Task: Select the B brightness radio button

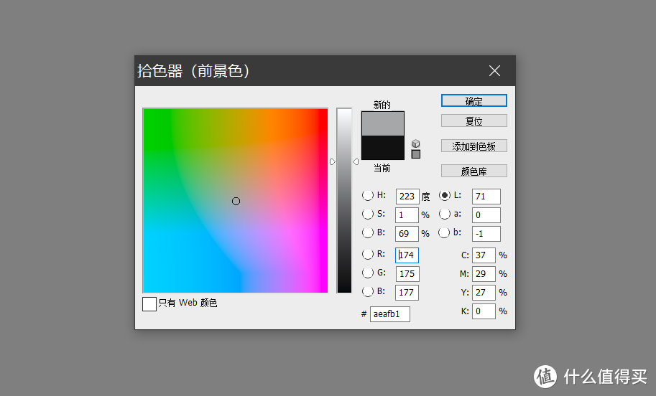Action: point(368,232)
